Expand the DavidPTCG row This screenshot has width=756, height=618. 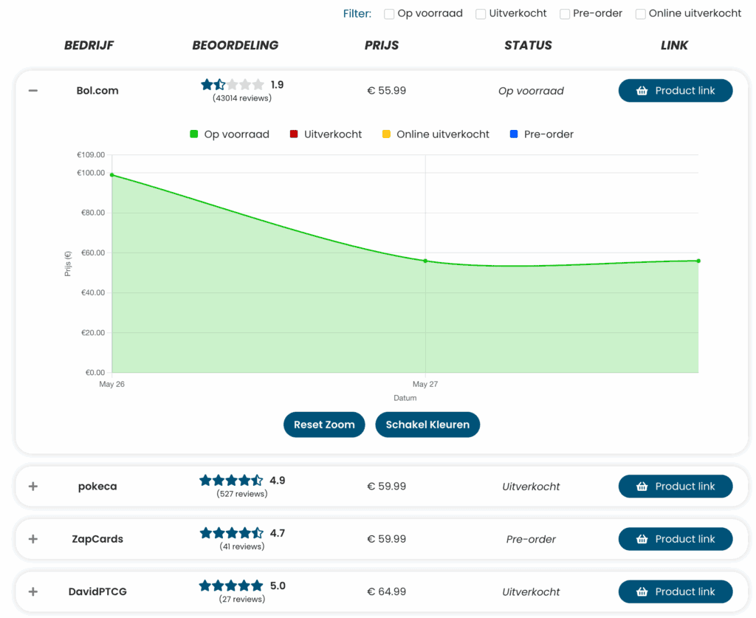tap(32, 591)
